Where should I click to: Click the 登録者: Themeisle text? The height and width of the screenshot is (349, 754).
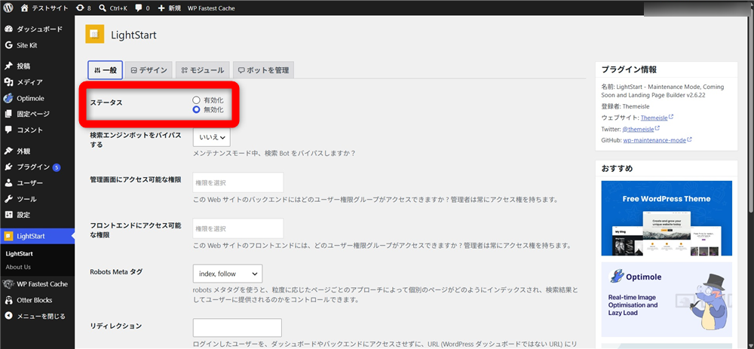(626, 106)
